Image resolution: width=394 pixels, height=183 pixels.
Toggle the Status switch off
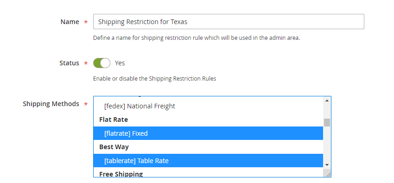coord(102,63)
